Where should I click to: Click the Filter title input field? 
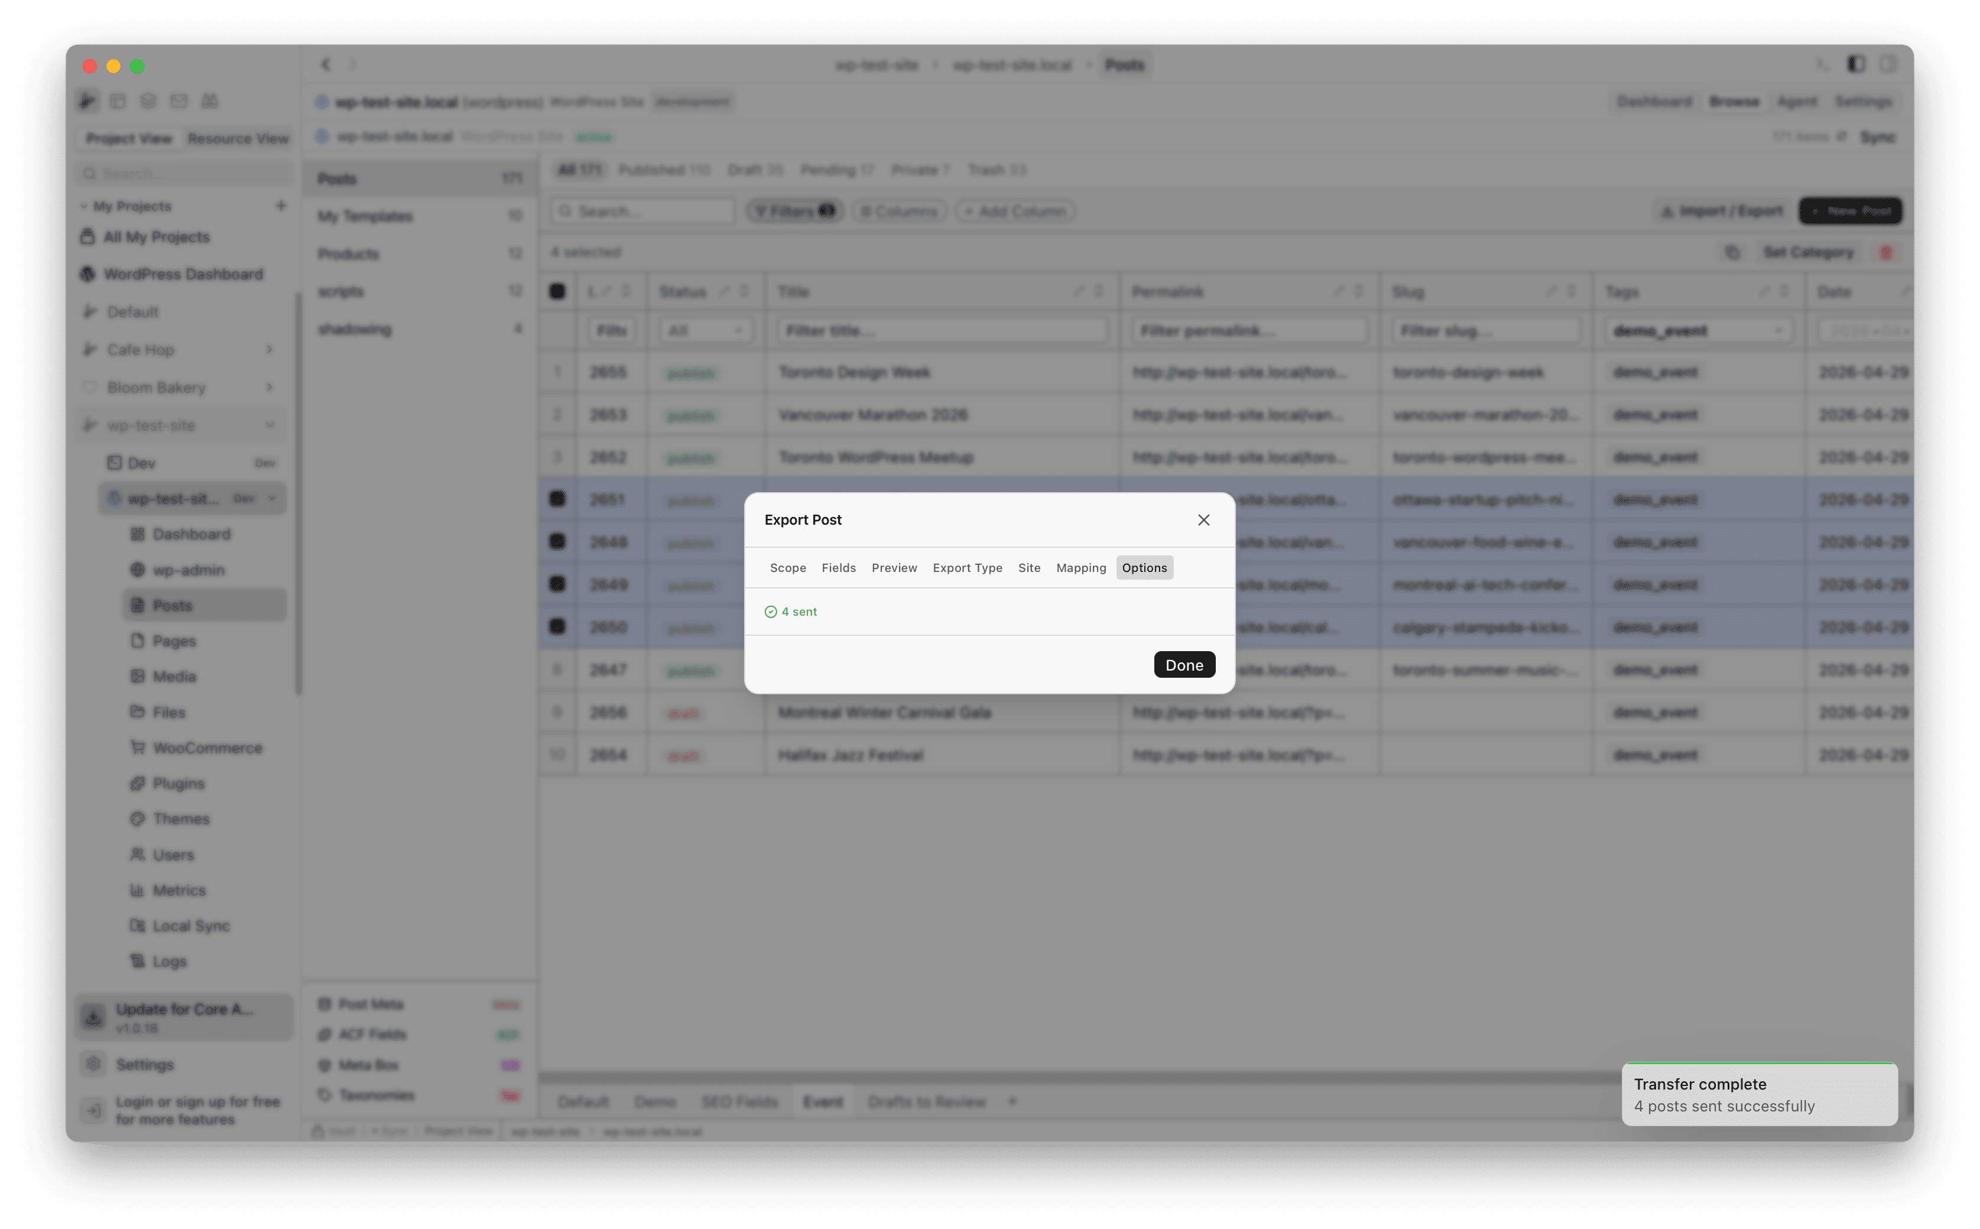943,331
